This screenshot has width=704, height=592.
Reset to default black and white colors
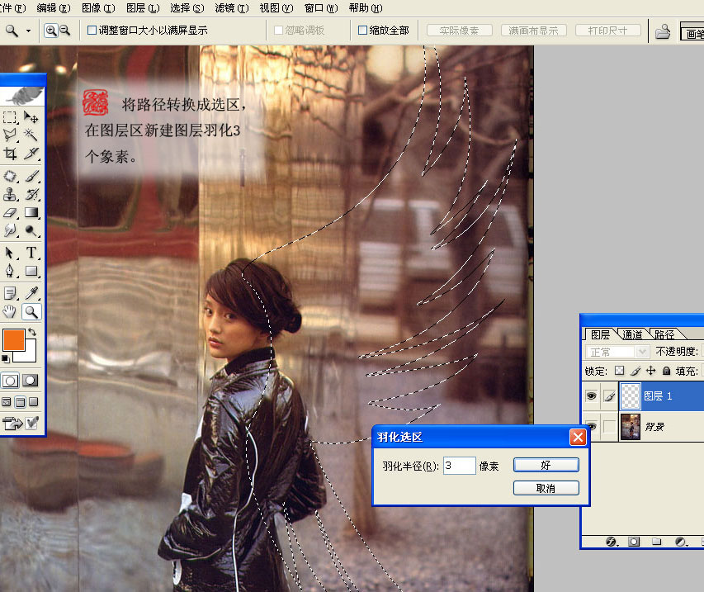pos(6,358)
